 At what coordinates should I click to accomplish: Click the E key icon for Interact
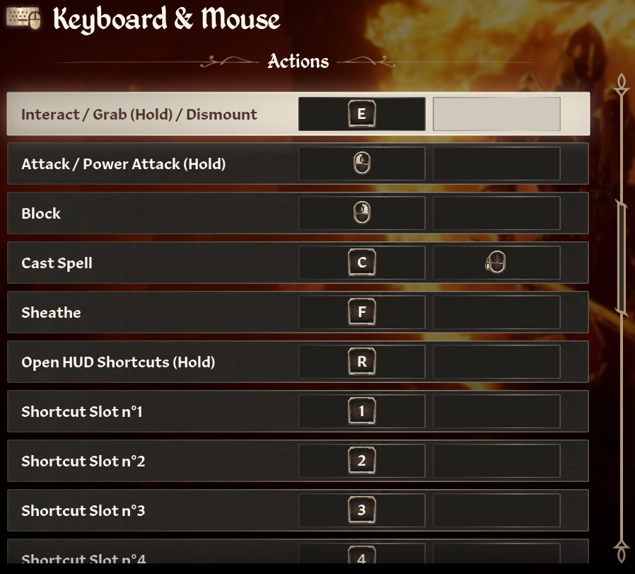point(361,113)
